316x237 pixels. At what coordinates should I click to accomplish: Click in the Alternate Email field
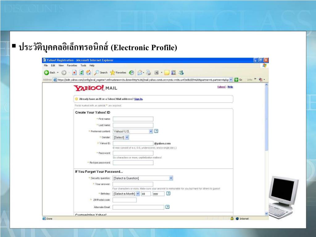[139, 207]
